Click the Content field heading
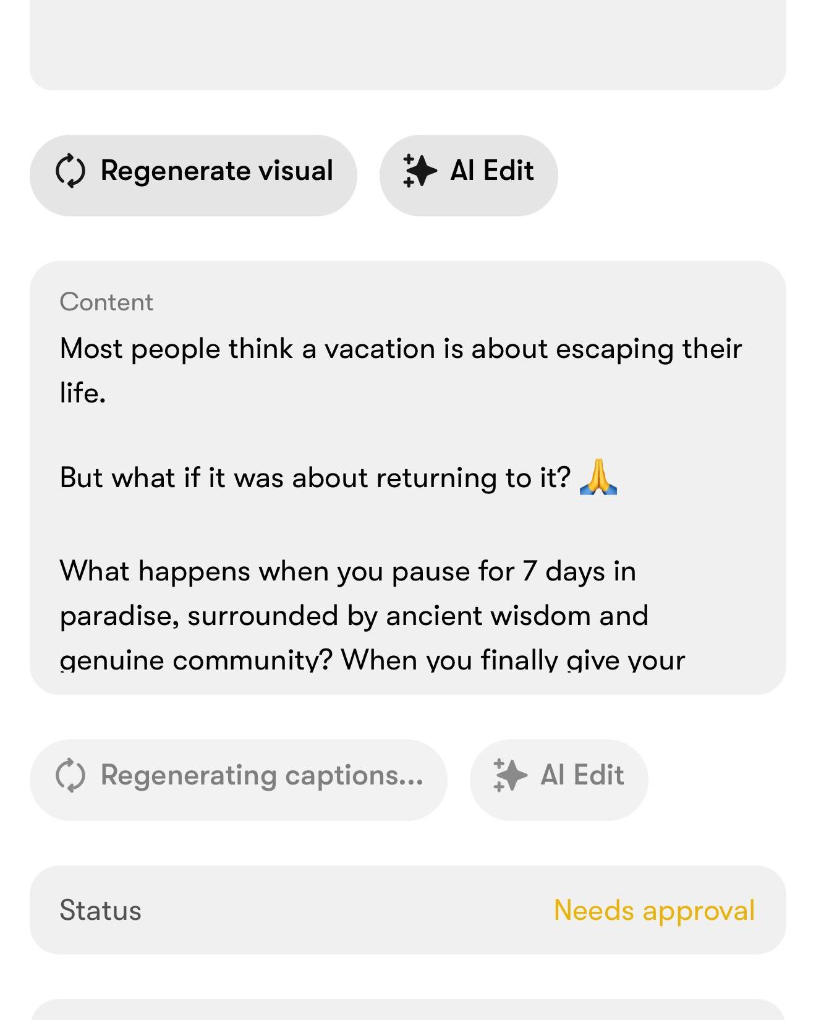 click(106, 302)
